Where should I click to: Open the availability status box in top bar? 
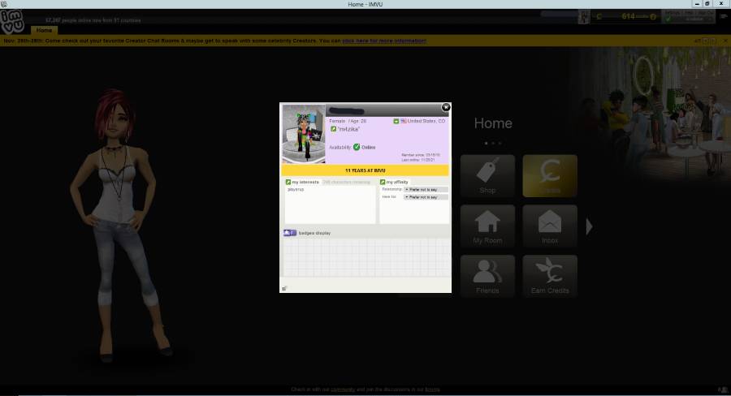pos(689,17)
